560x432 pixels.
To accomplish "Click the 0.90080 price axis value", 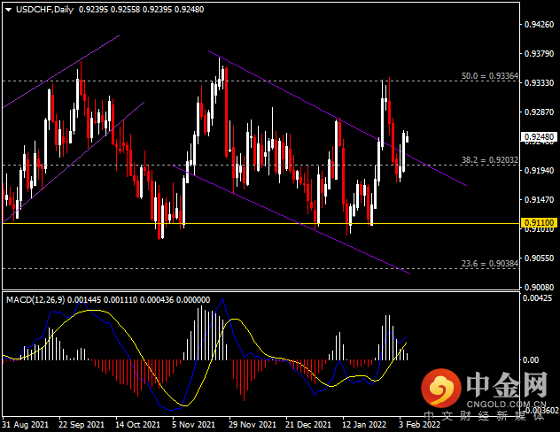I will [539, 287].
